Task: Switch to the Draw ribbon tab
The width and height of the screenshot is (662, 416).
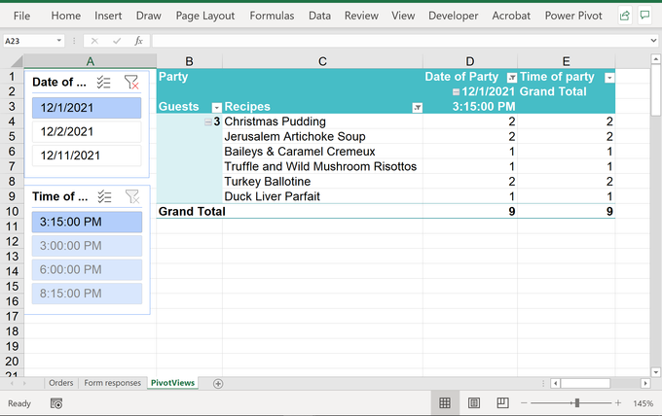Action: click(149, 16)
